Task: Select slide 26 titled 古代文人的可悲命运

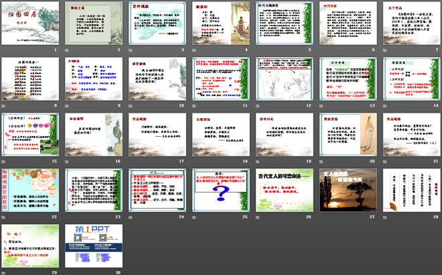Action: [285, 190]
